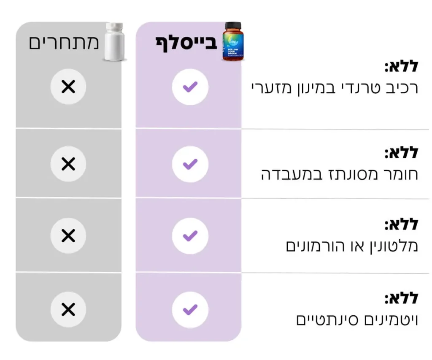Click the X icon in the trendy ingredient row
The width and height of the screenshot is (432, 360).
[x=68, y=87]
